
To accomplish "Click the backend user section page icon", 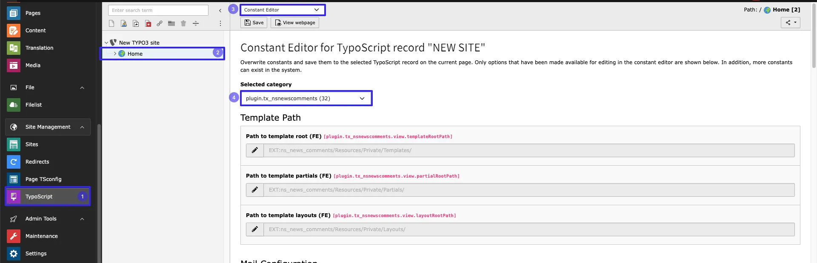I will pos(124,23).
